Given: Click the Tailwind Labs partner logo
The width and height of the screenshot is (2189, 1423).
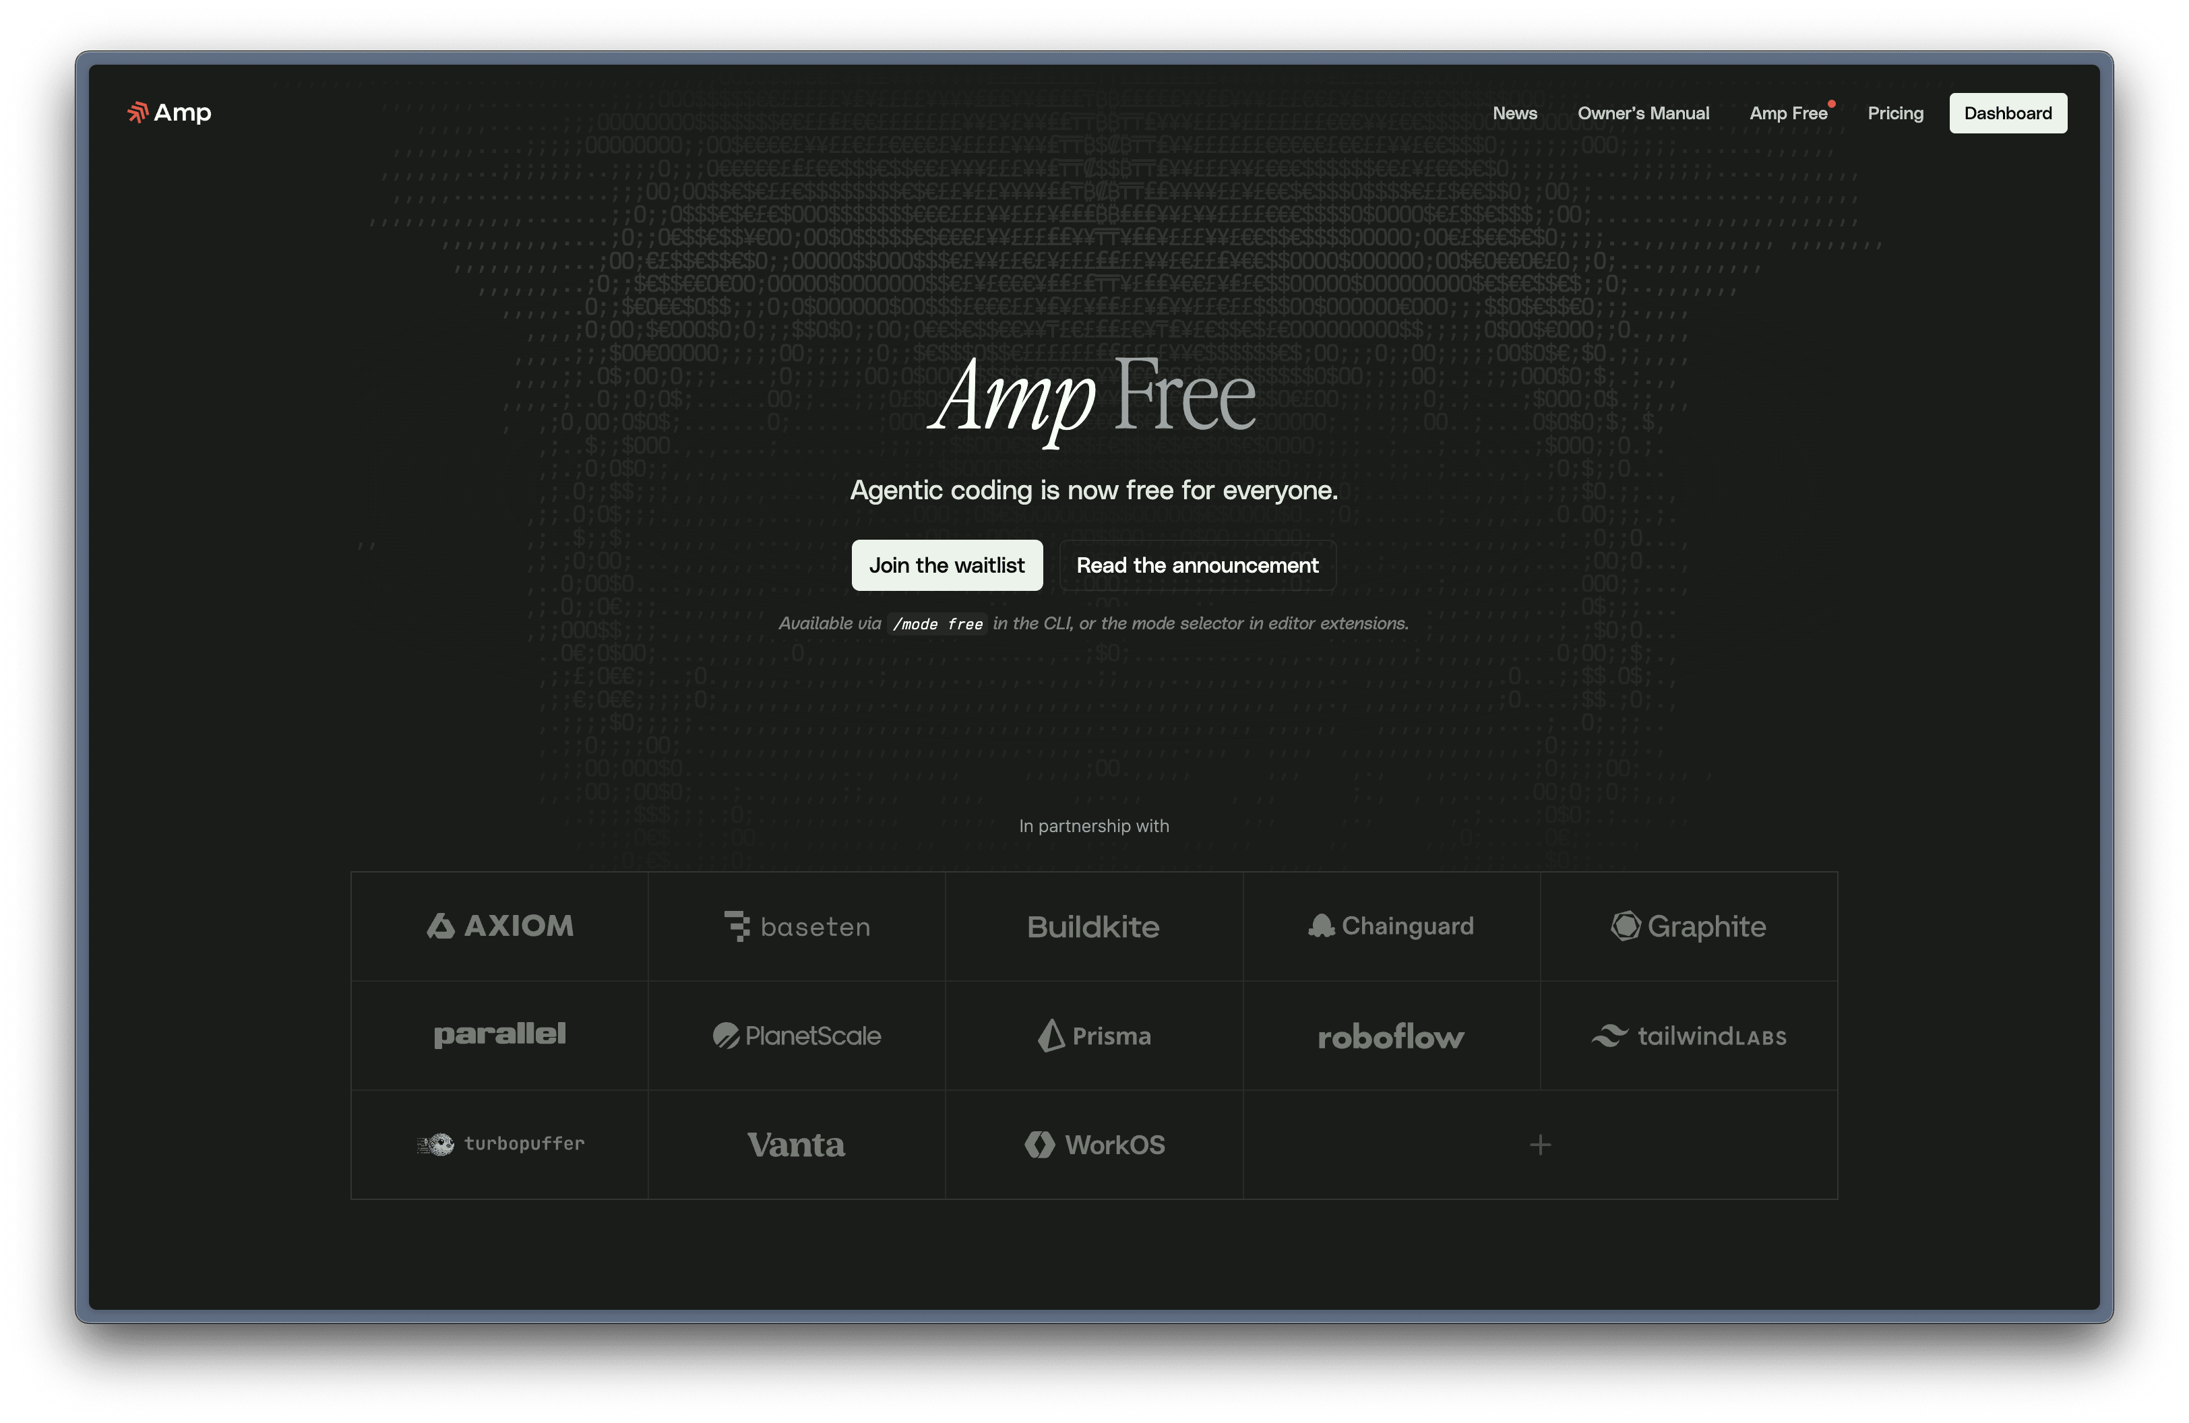Looking at the screenshot, I should 1688,1036.
